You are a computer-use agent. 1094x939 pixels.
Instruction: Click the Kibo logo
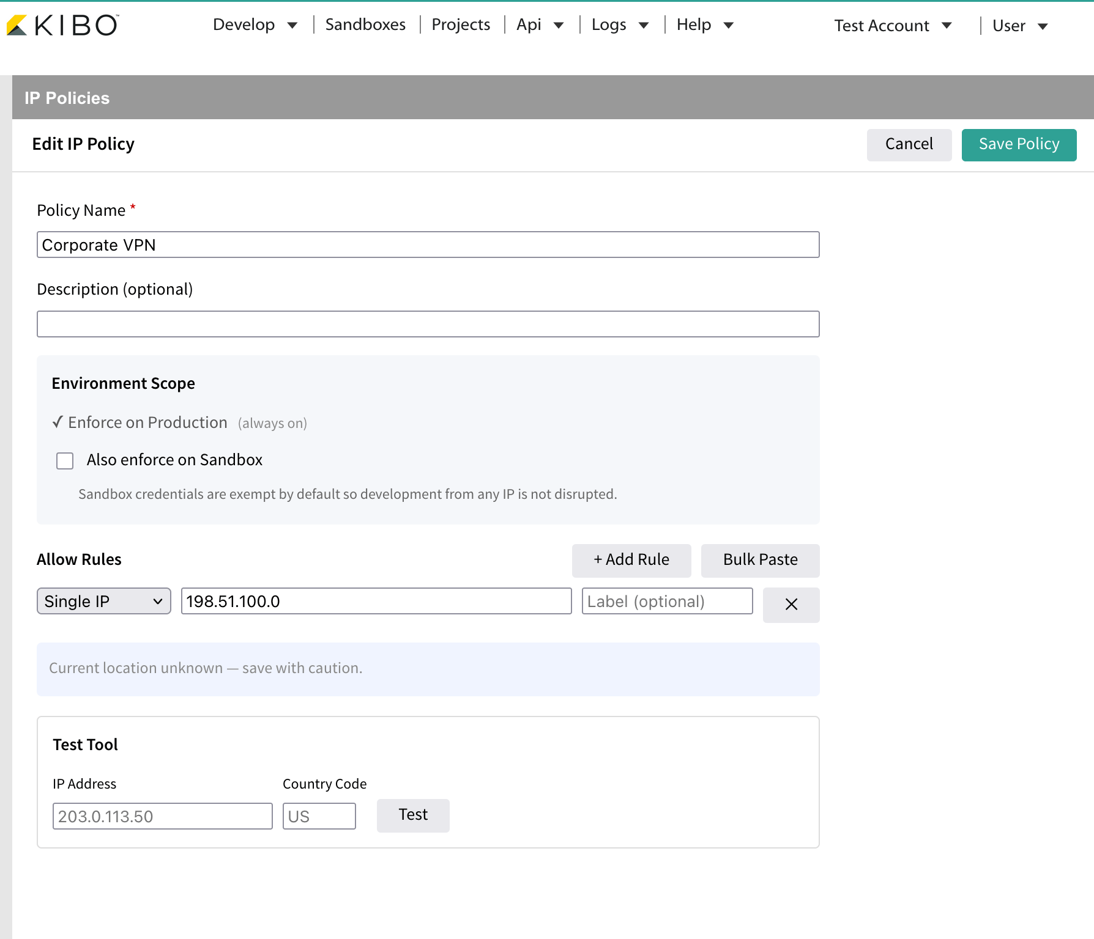pyautogui.click(x=62, y=25)
